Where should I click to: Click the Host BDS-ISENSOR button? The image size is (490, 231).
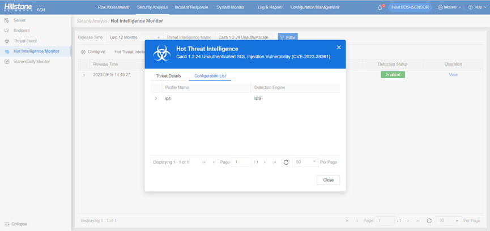click(x=410, y=7)
